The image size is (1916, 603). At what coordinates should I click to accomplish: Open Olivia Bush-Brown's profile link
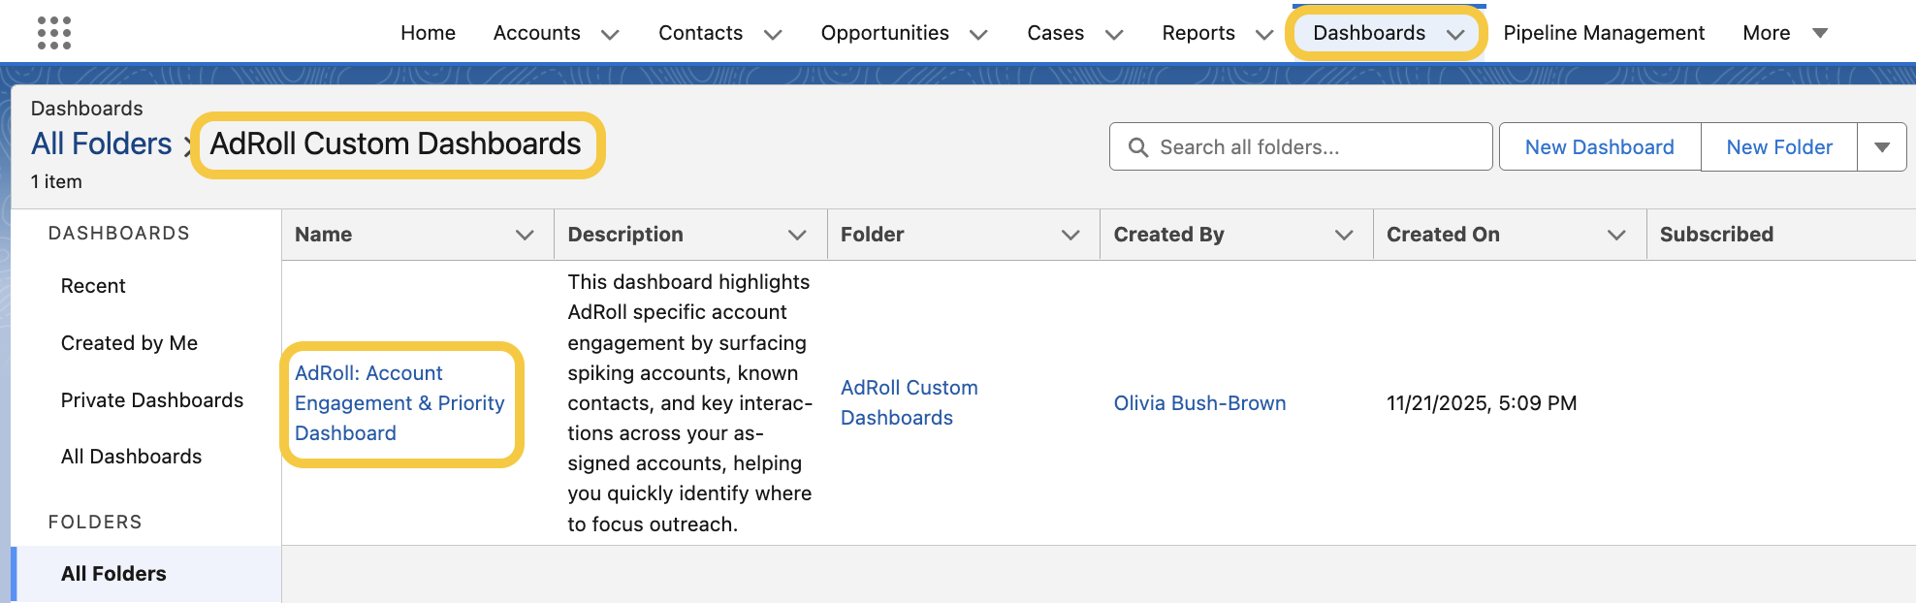click(1199, 403)
